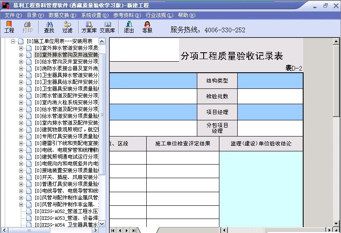This screenshot has width=341, height=233.
Task: Click the 退出 (Exit) toolbar icon
Action: pyautogui.click(x=129, y=27)
